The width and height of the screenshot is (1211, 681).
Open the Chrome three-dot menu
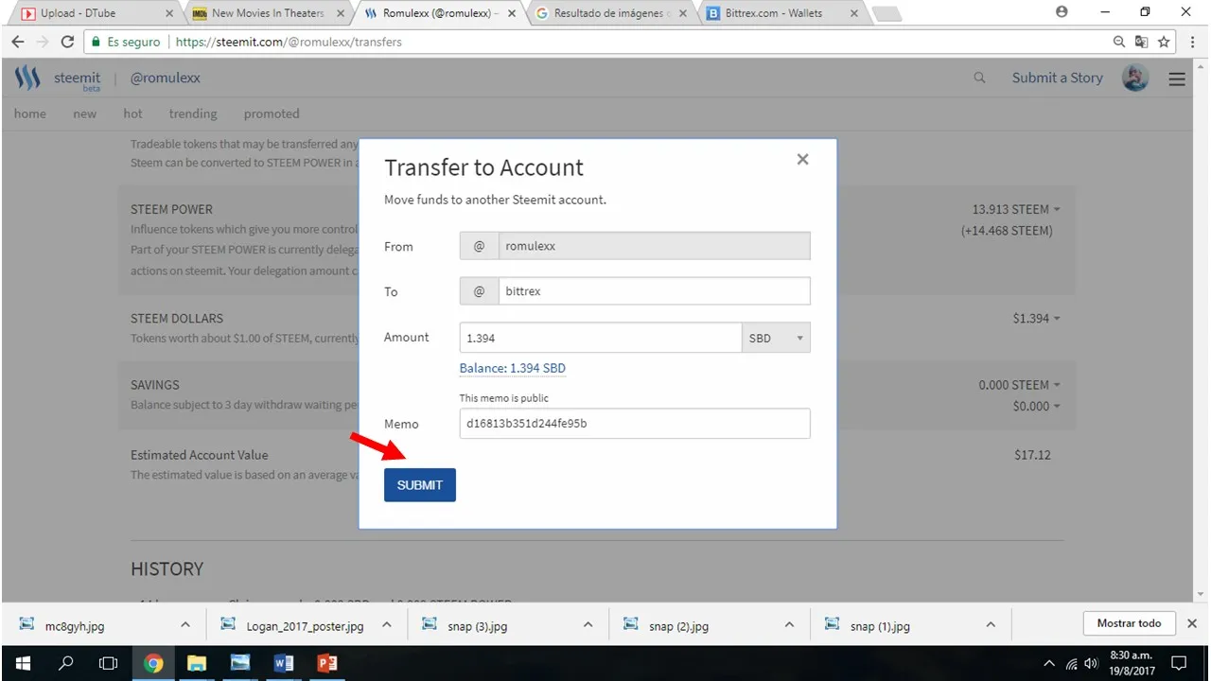coord(1191,42)
